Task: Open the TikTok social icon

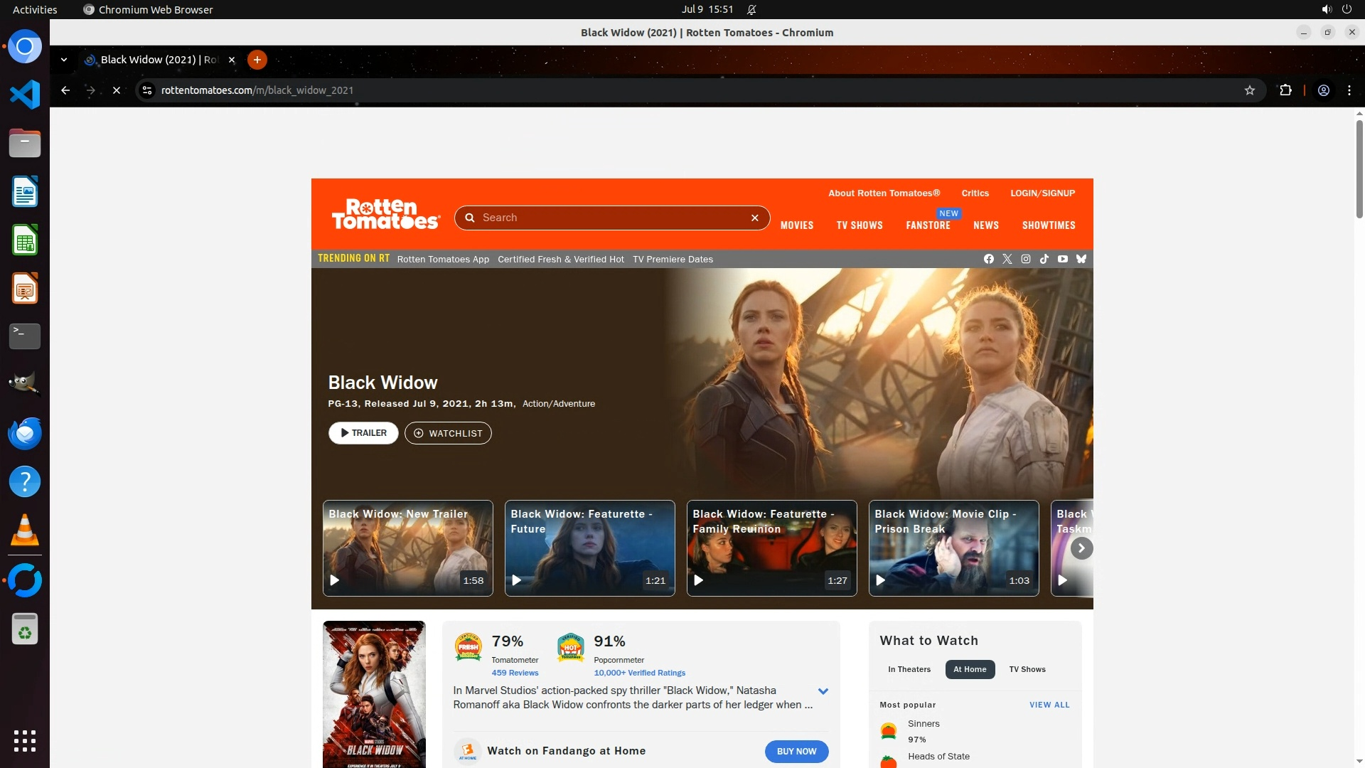Action: pyautogui.click(x=1044, y=259)
